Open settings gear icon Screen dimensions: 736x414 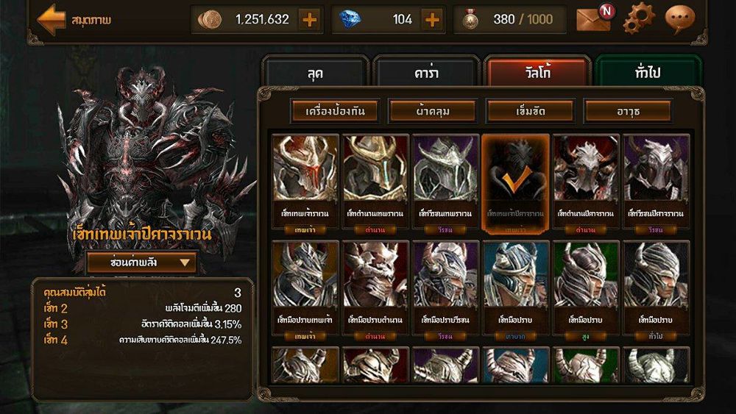(x=639, y=18)
